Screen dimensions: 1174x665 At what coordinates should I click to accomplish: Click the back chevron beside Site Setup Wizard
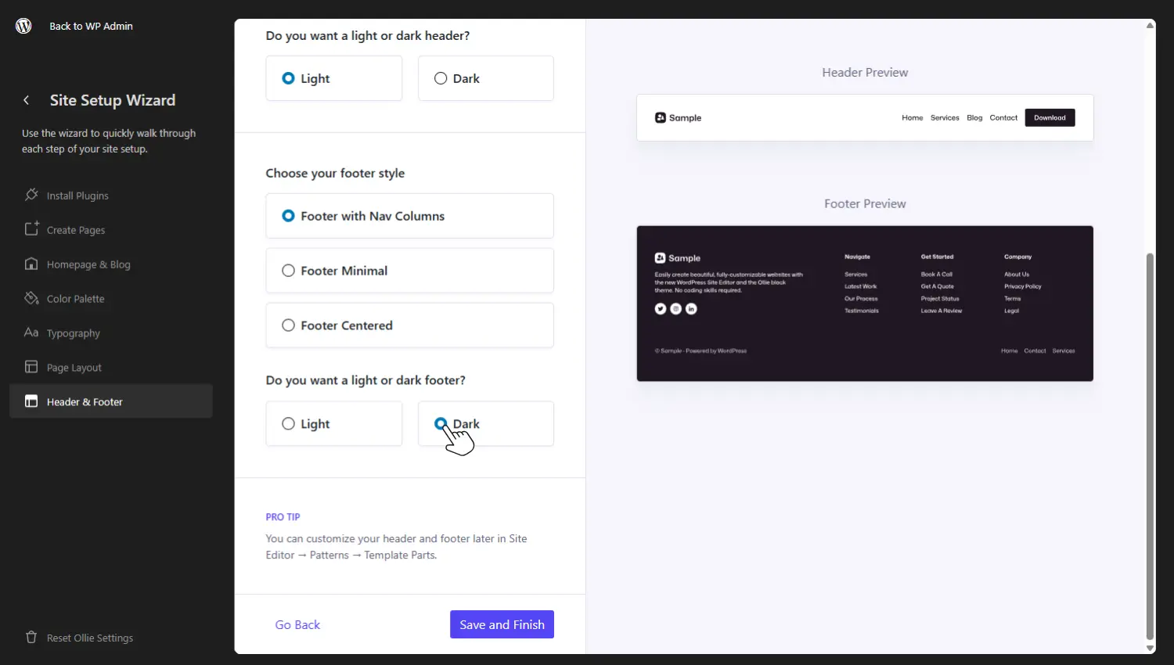pos(27,100)
